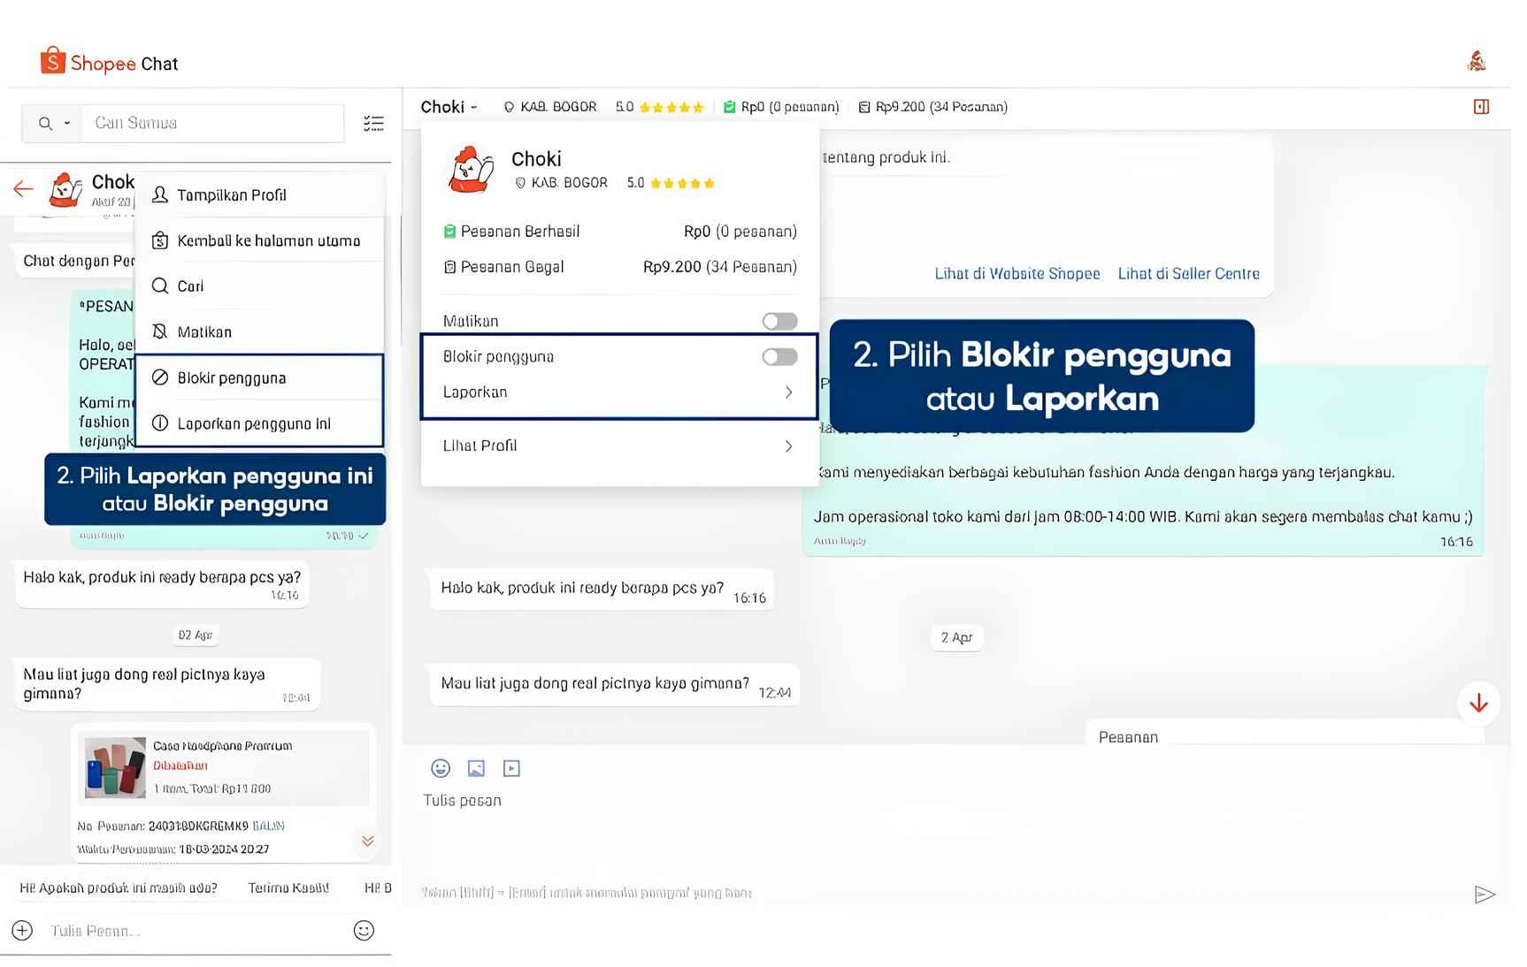
Task: Toggle the side panel icon at top right
Action: [1481, 107]
